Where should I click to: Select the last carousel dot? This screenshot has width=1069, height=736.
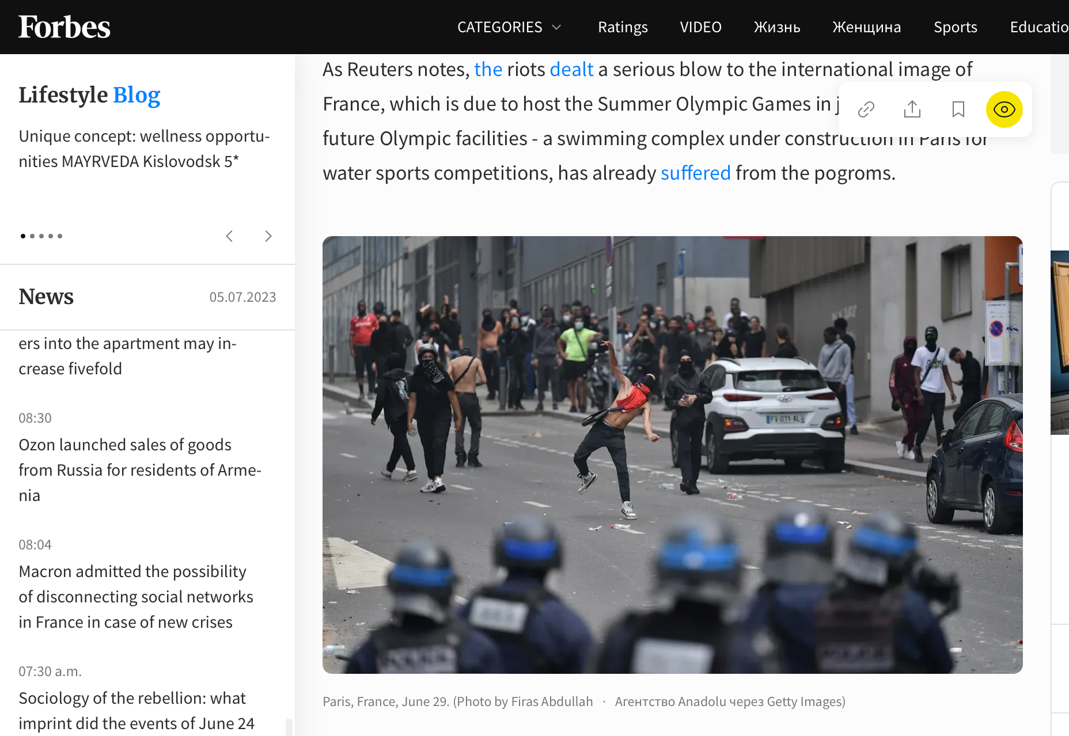(x=60, y=236)
